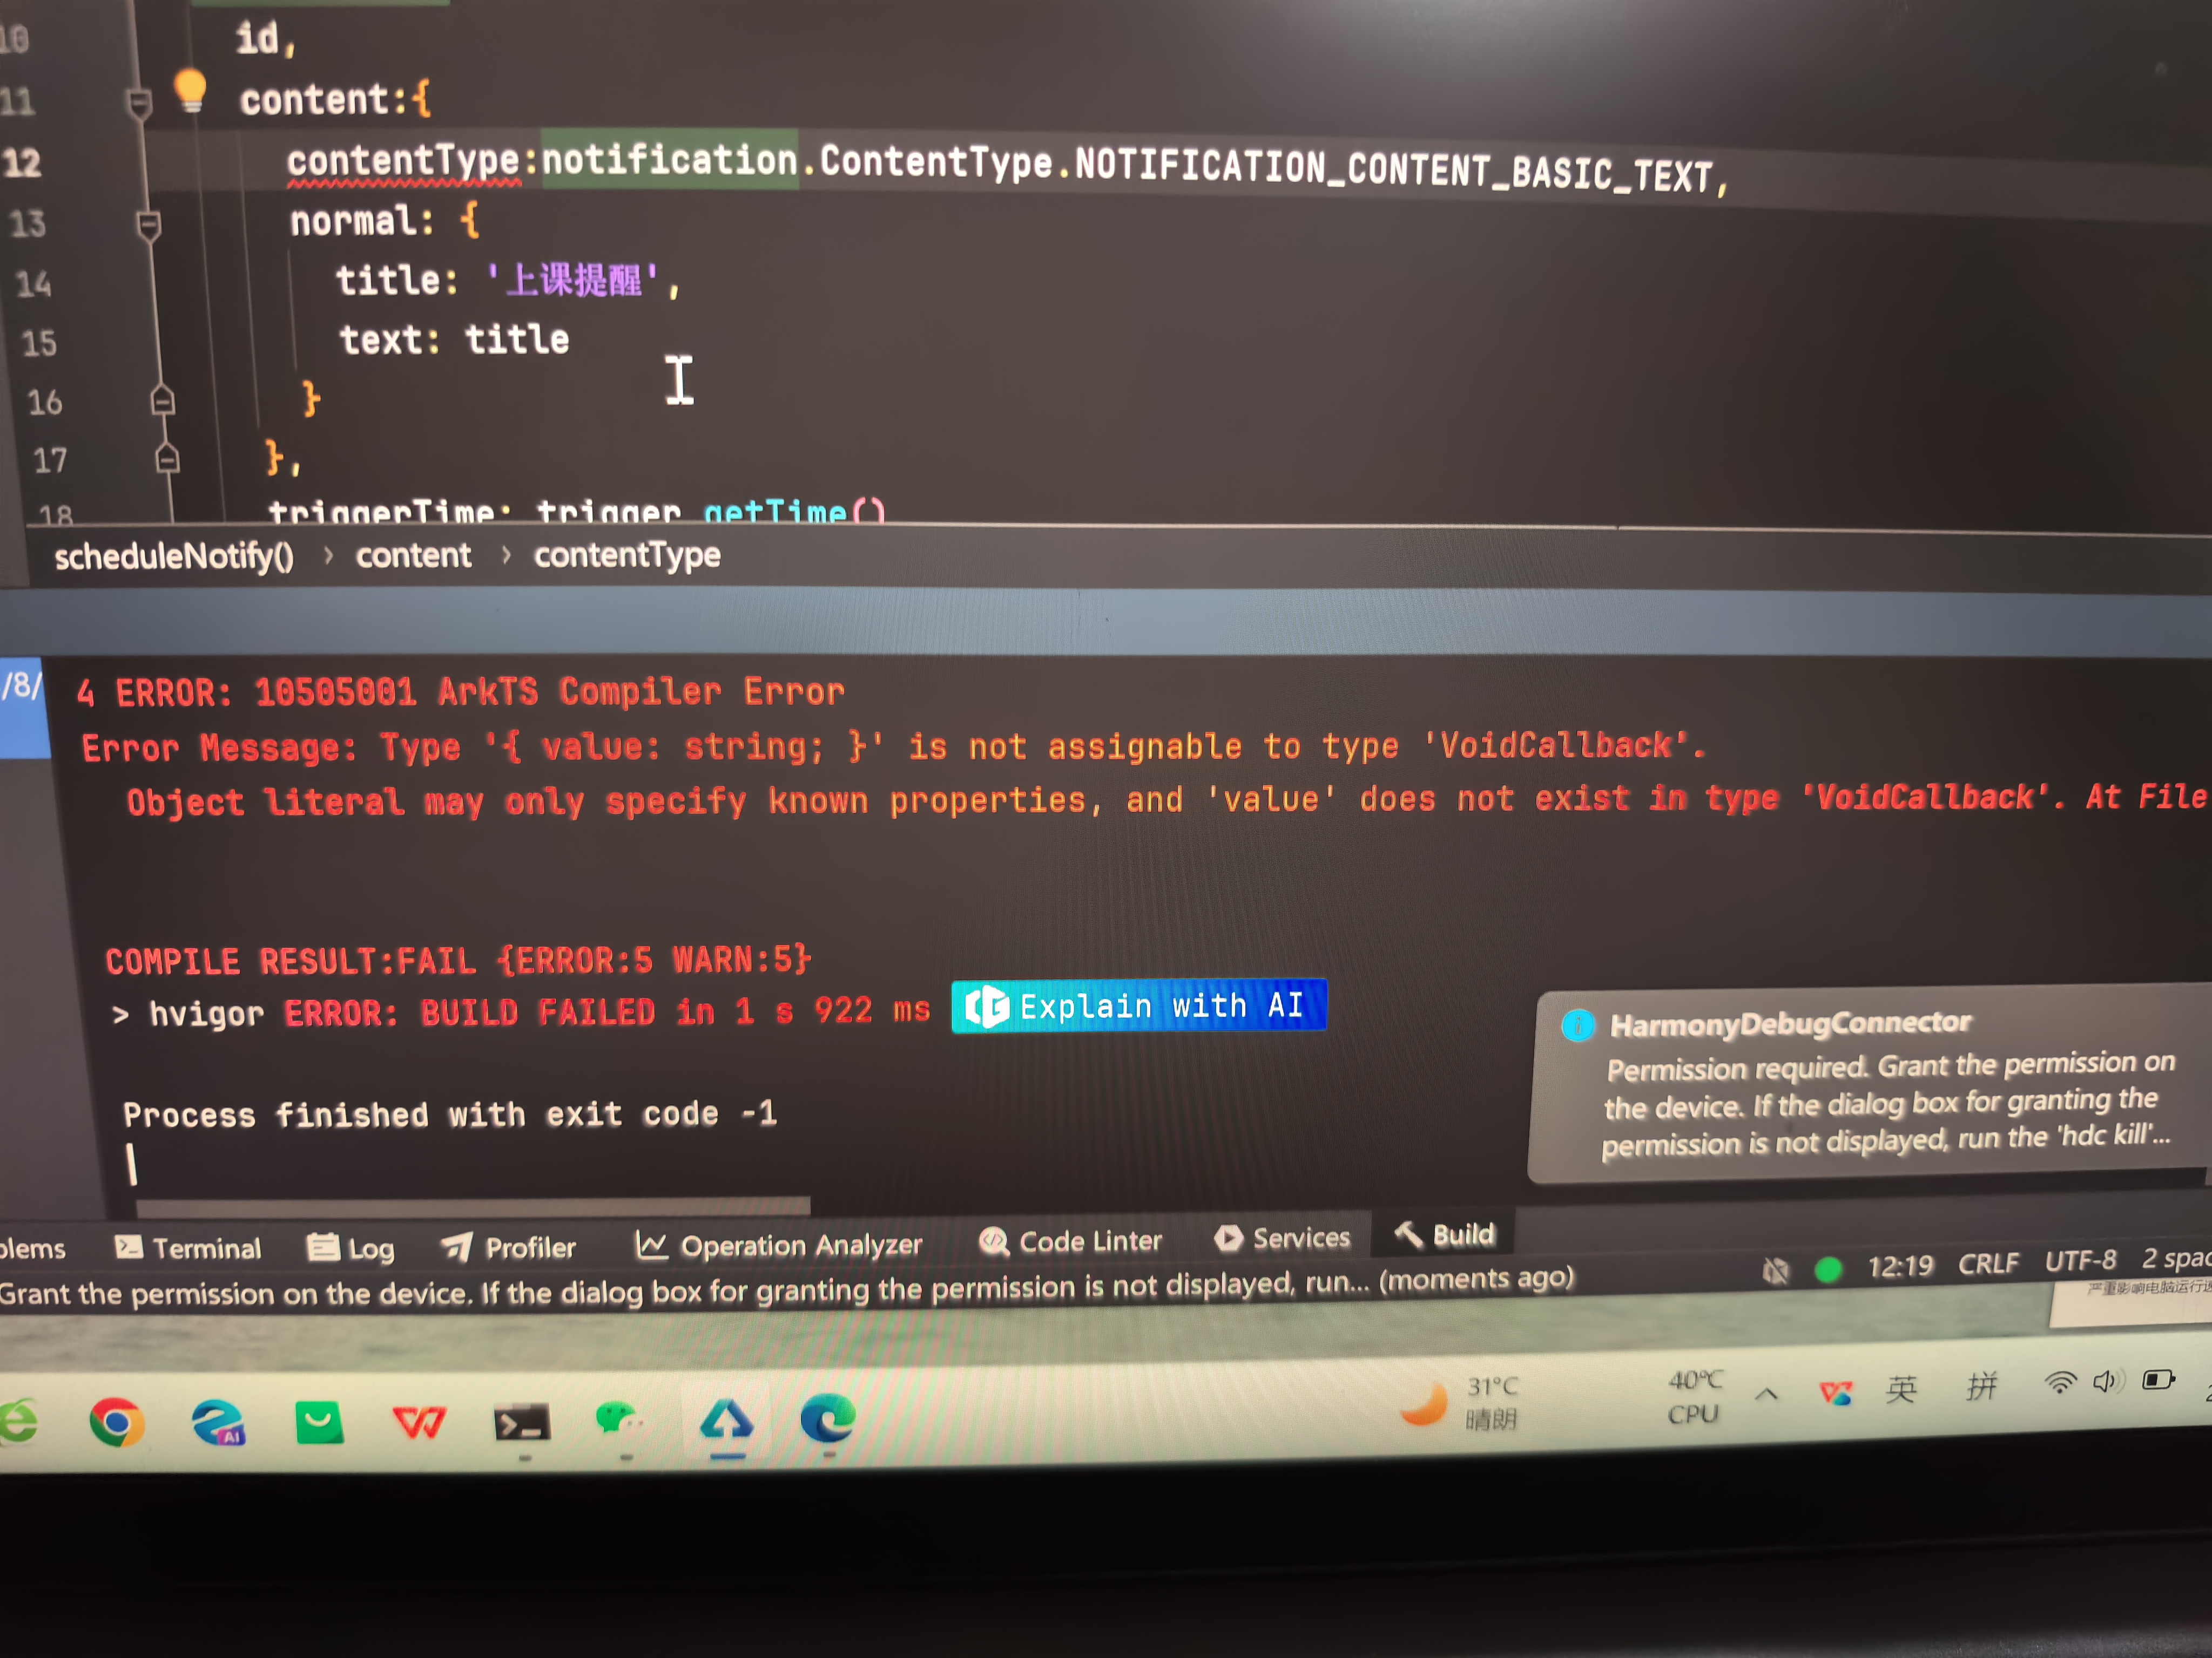2212x1658 pixels.
Task: Expand the system tray hidden icons arrow
Action: point(1766,1394)
